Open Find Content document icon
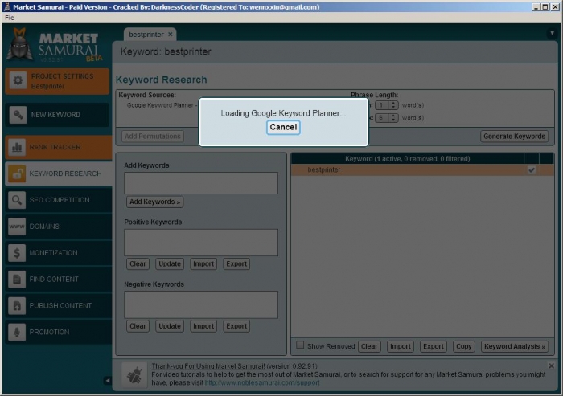This screenshot has width=563, height=396. [x=17, y=279]
